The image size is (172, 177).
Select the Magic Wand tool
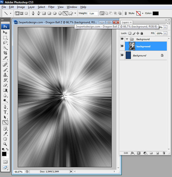coord(5,48)
